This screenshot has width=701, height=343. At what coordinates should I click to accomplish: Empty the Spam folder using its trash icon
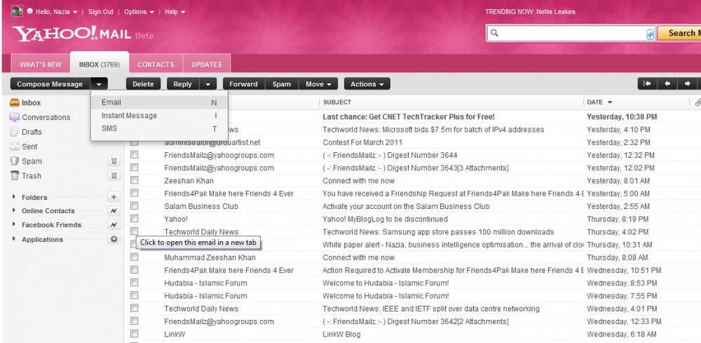click(x=114, y=161)
